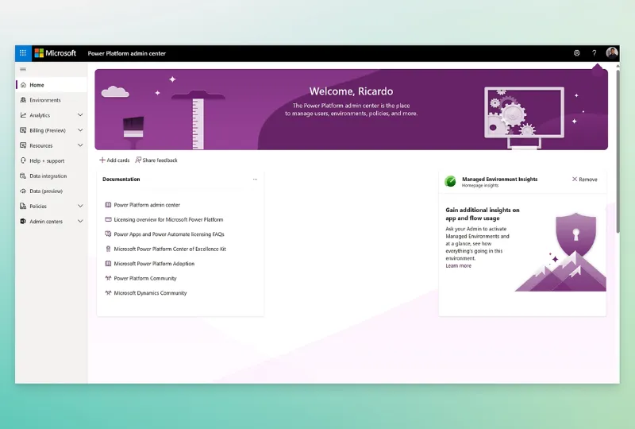Click Share feedback button
This screenshot has height=429, width=635.
coord(156,160)
